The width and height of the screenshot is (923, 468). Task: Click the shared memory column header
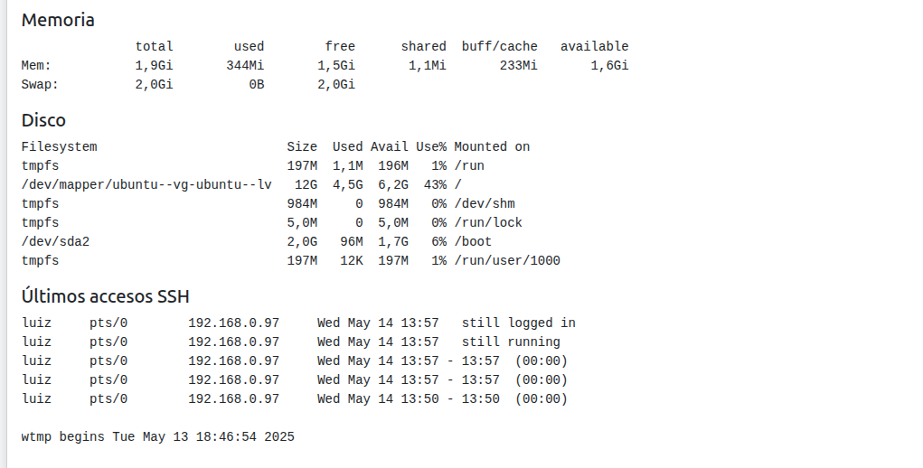(423, 46)
